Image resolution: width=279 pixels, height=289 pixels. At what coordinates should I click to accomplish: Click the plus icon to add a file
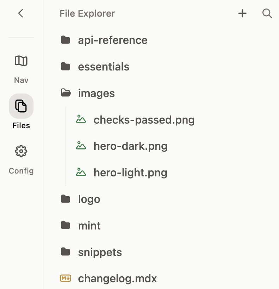(242, 13)
